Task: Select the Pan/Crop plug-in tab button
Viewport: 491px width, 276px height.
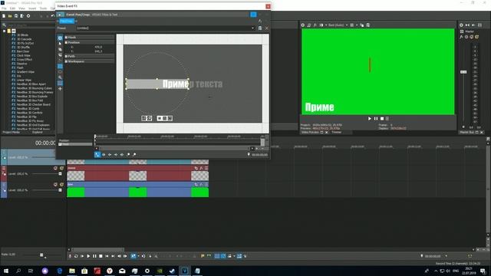Action: [66, 21]
